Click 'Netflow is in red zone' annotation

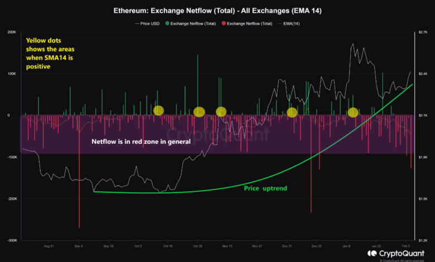(x=141, y=142)
